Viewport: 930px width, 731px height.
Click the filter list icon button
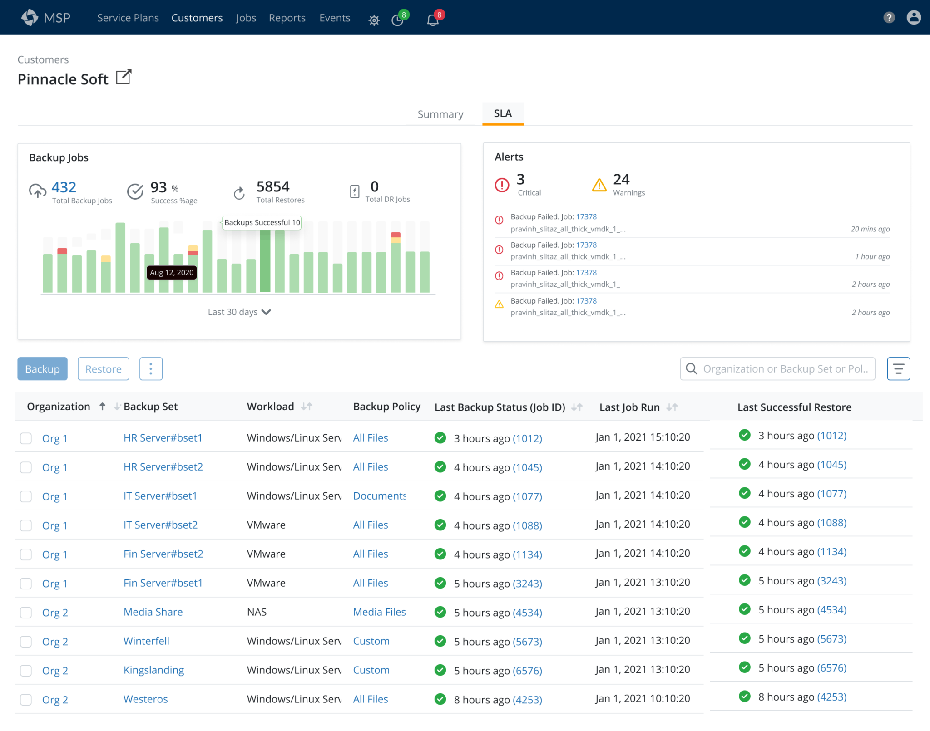[x=898, y=369]
